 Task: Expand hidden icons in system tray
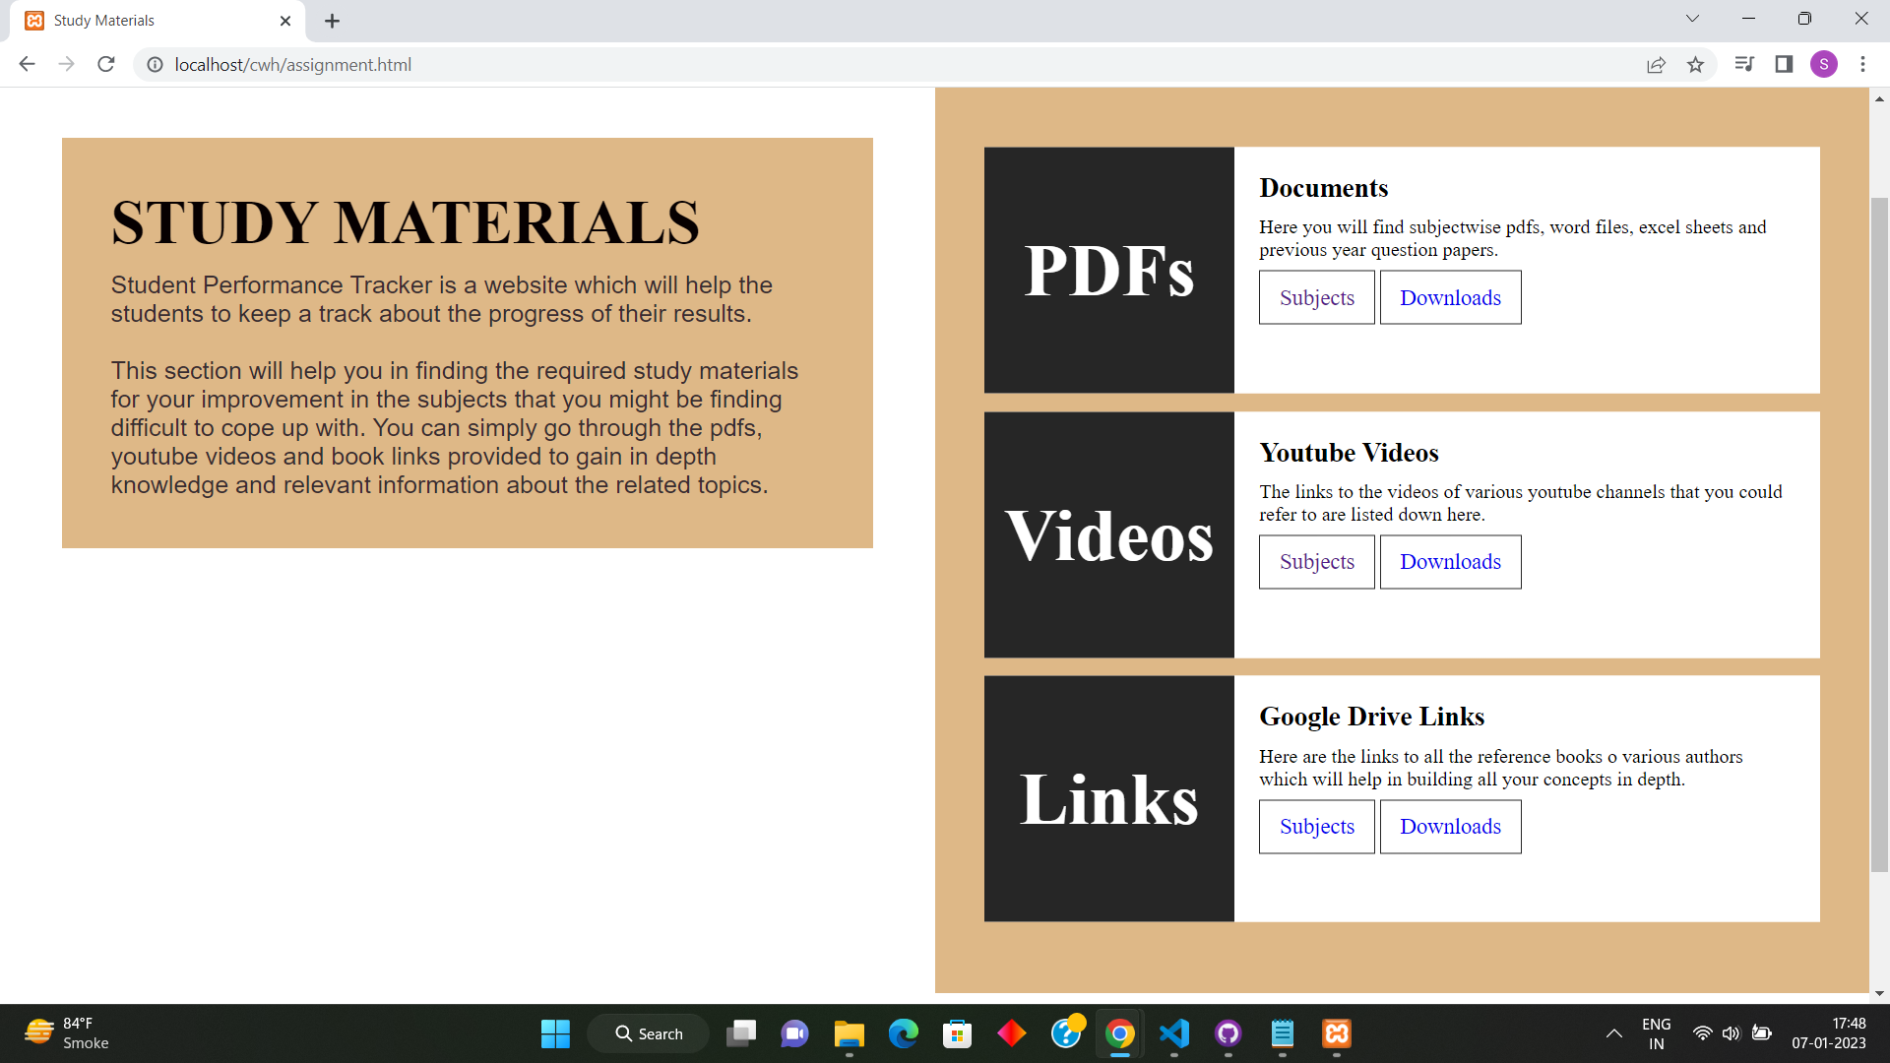(x=1614, y=1033)
